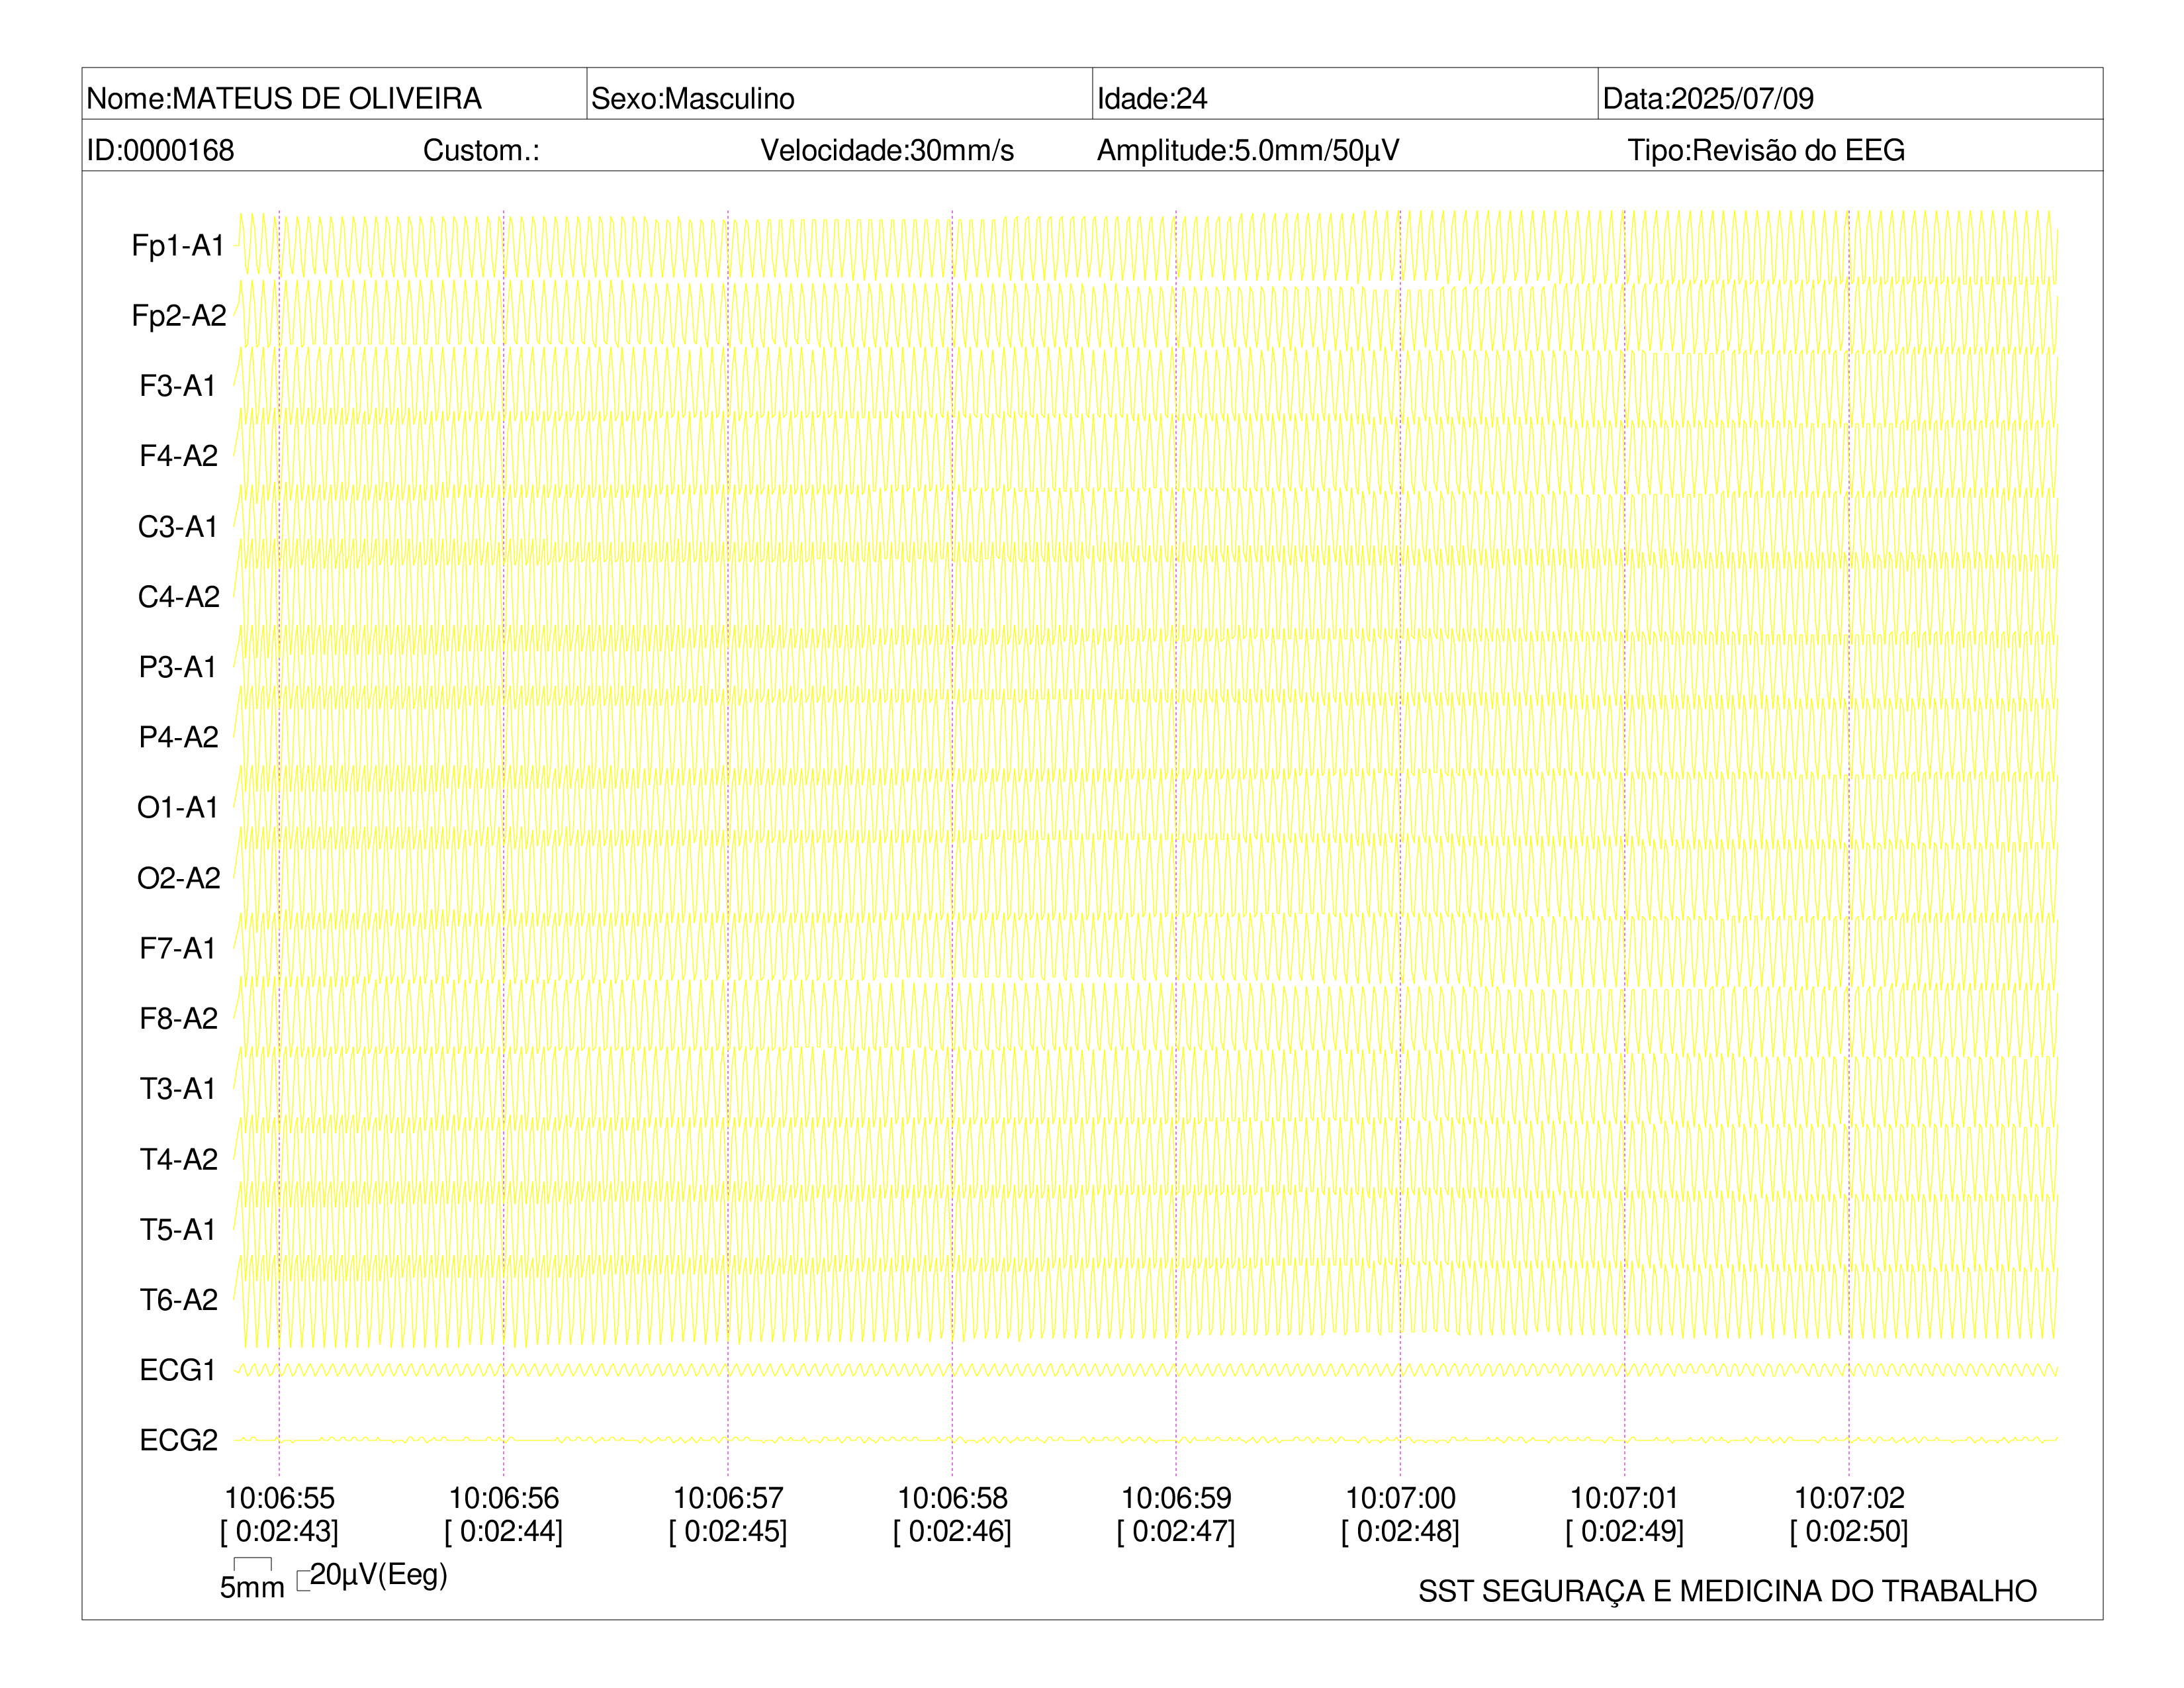Select the Sexo:Masculino field
The width and height of the screenshot is (2184, 1688).
click(839, 94)
